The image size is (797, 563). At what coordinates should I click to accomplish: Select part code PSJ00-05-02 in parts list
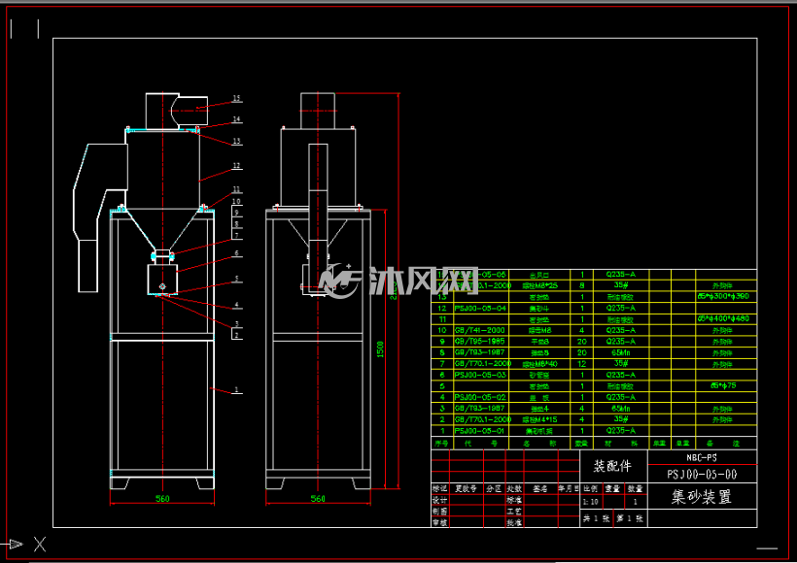coord(480,397)
